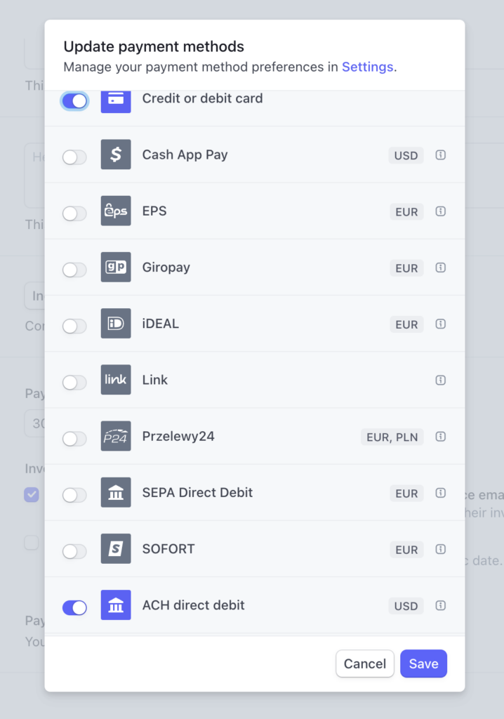504x719 pixels.
Task: Show details for the Link payment method
Action: 440,380
